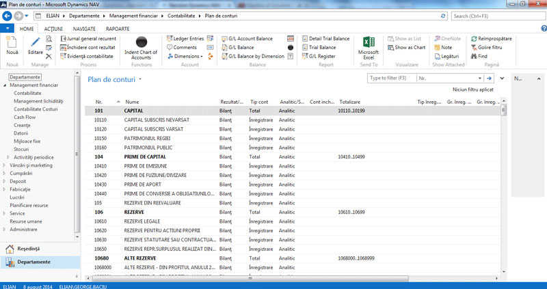
Task: Click the Nume column header
Action: click(132, 102)
